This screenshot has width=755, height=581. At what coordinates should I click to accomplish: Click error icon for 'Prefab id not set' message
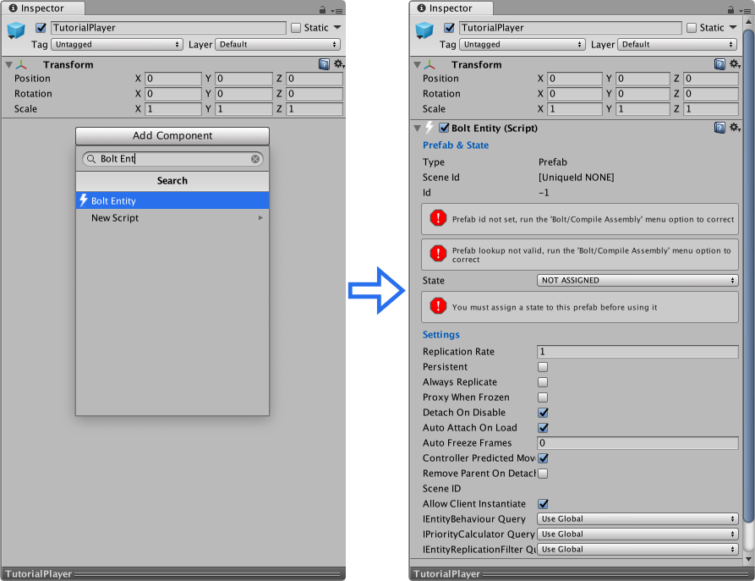438,218
